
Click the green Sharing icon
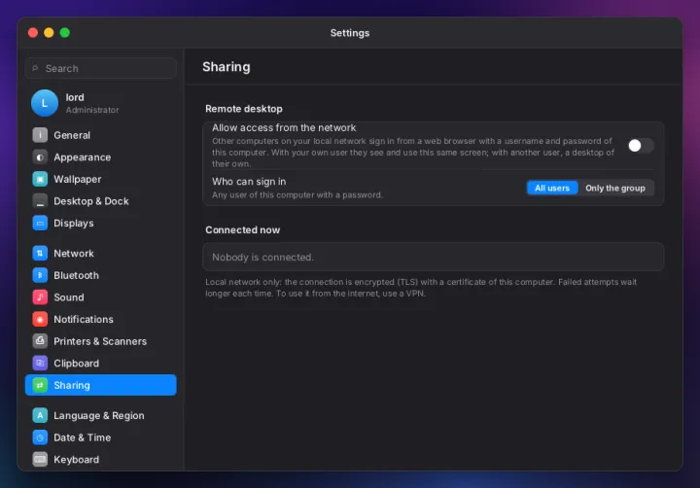pyautogui.click(x=40, y=385)
